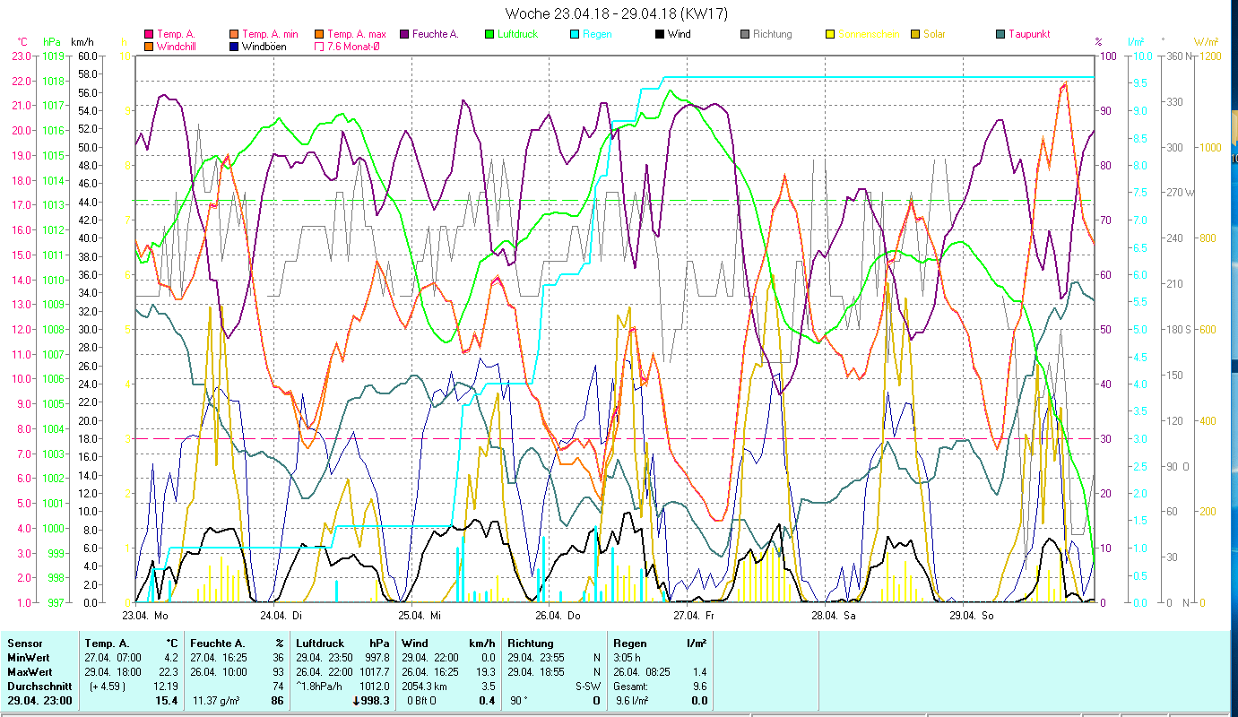Click the chart title 'Woche 23.04.18 - 29.04.18 (KW17)'
The width and height of the screenshot is (1238, 717).
[x=617, y=13]
